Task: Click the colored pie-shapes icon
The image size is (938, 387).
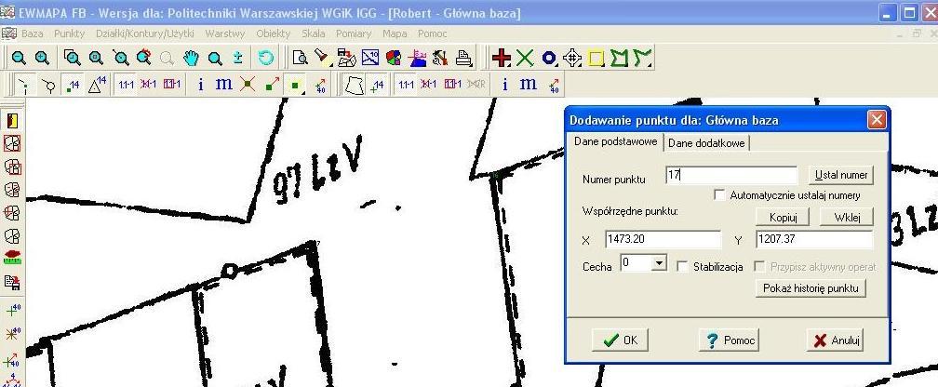Action: tap(394, 58)
